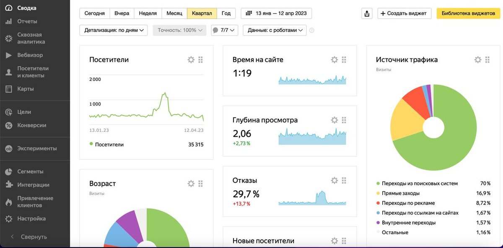Image resolution: width=503 pixels, height=248 pixels.
Task: Open the 7/7 comments dropdown
Action: [x=225, y=30]
